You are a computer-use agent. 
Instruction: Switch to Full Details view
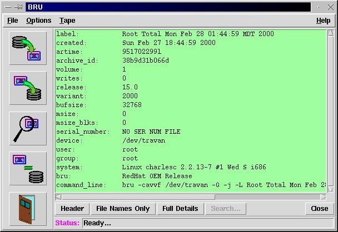[180, 209]
